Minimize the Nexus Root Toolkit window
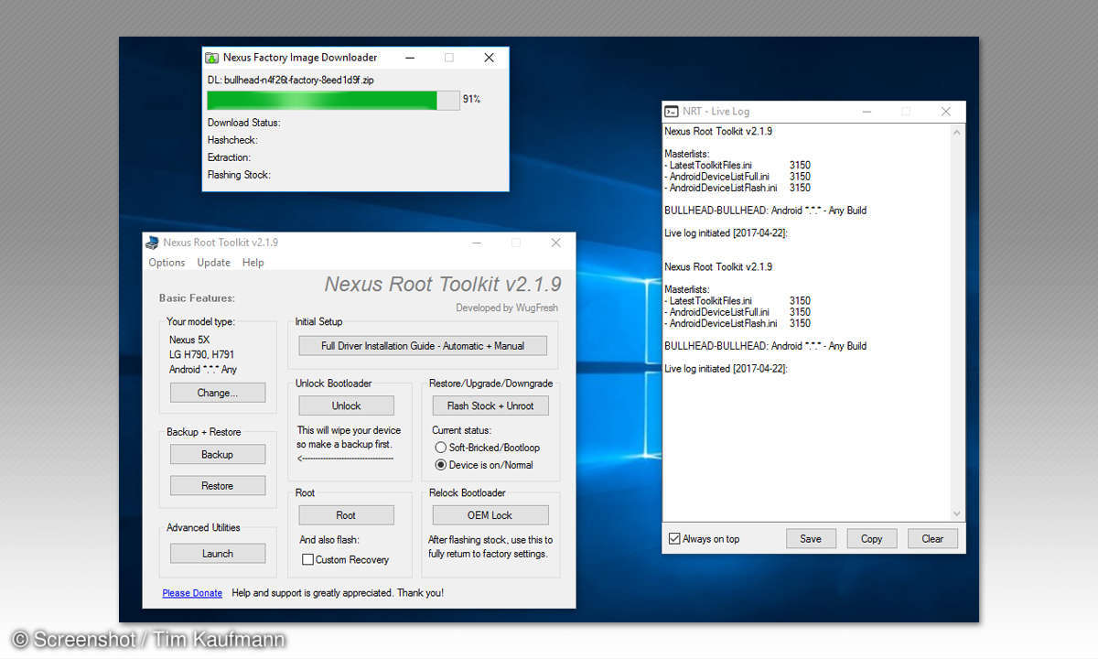Screen dimensions: 1098x659 (x=476, y=243)
